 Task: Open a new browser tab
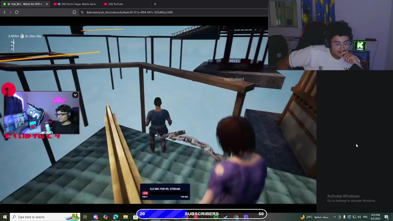pos(155,4)
